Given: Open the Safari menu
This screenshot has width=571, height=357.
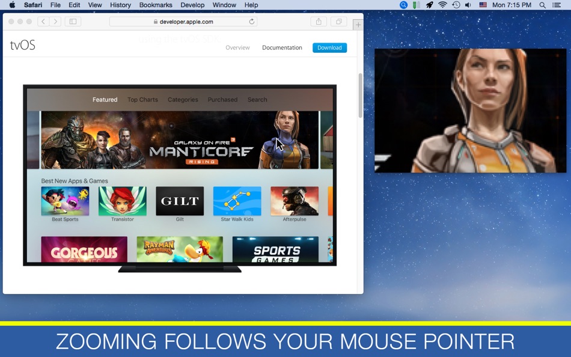Looking at the screenshot, I should click(33, 5).
